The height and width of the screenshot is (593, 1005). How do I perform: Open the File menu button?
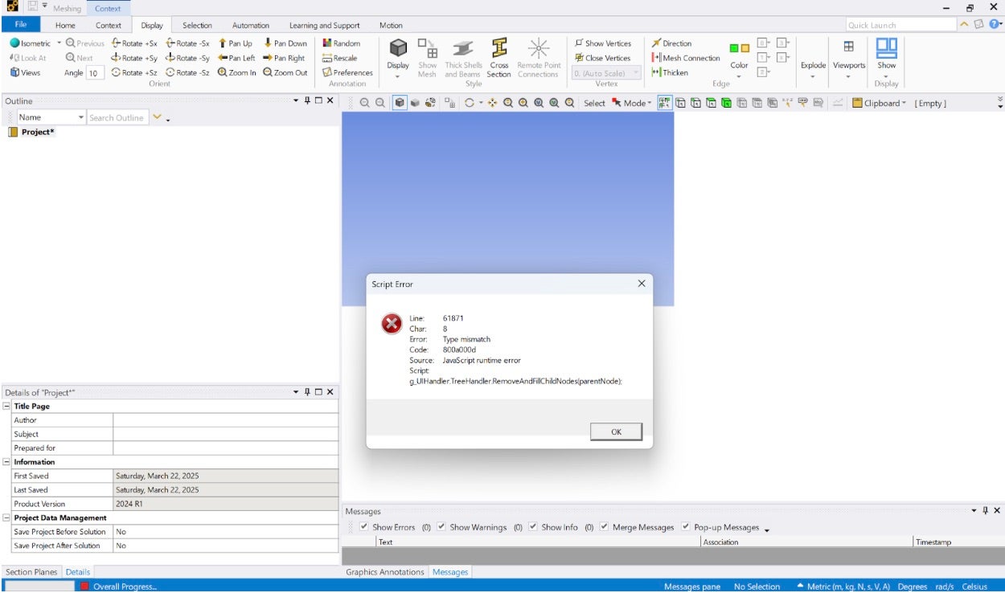[21, 25]
